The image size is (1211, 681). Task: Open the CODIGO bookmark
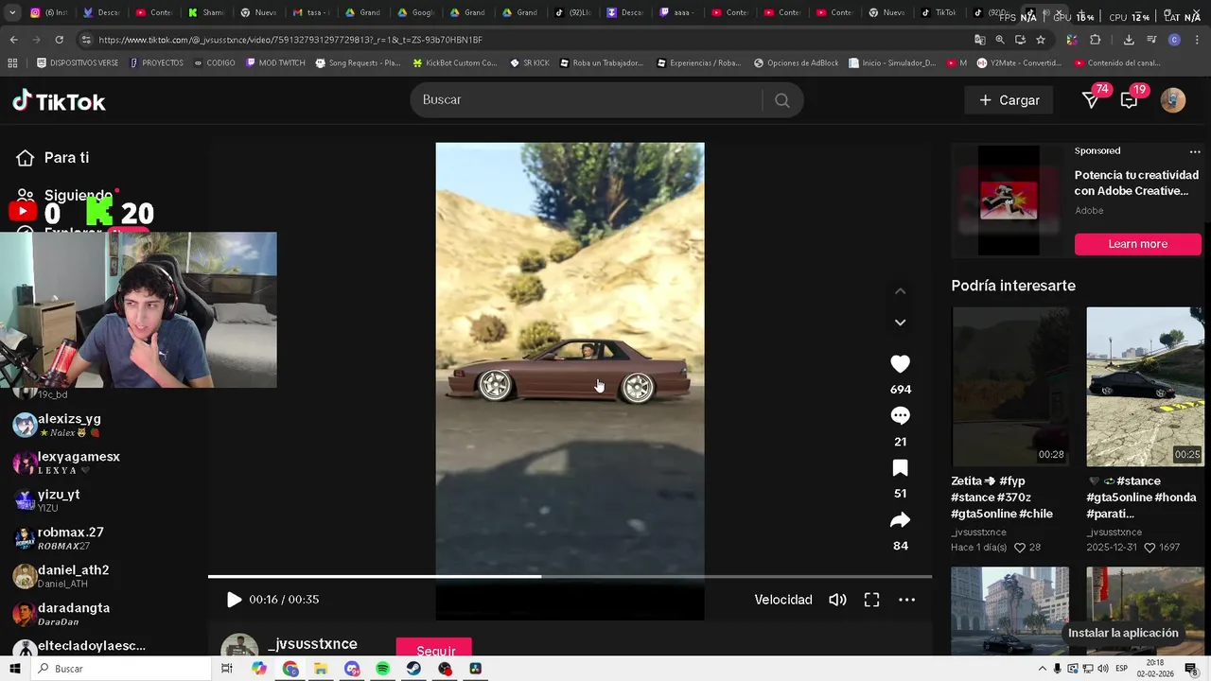pyautogui.click(x=214, y=62)
